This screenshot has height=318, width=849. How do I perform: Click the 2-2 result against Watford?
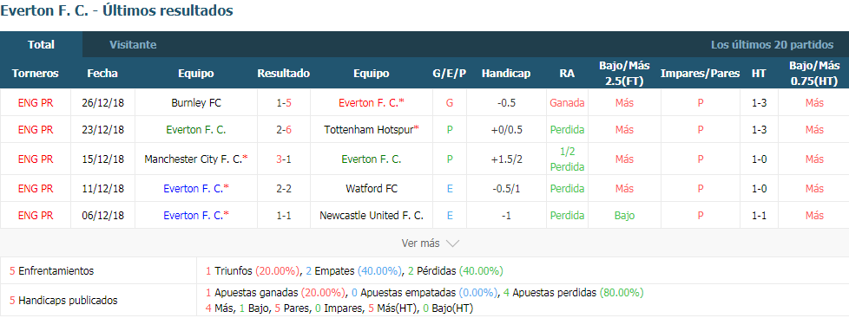(284, 189)
